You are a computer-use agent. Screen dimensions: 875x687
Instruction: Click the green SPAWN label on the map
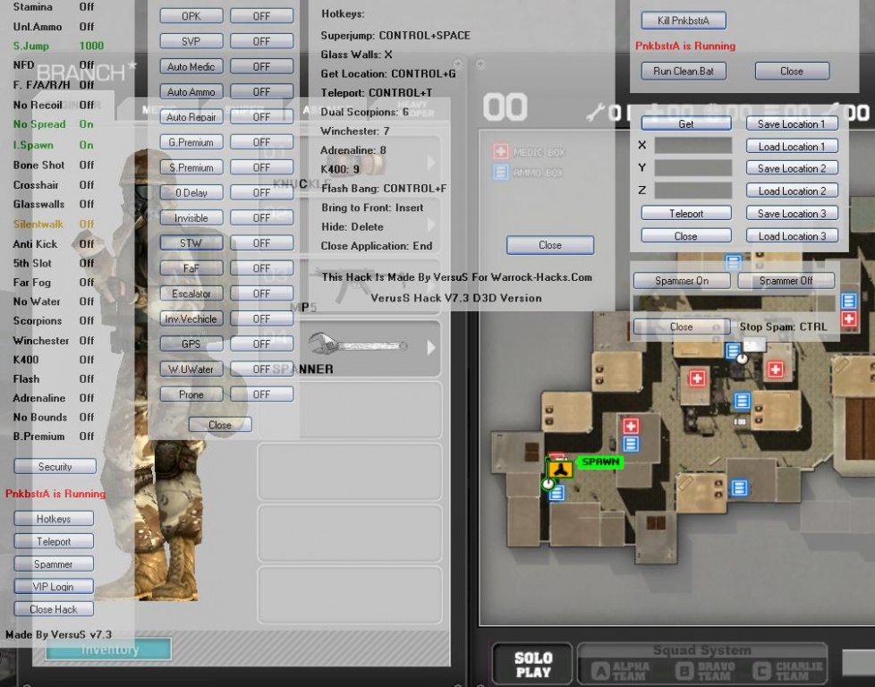click(x=600, y=462)
